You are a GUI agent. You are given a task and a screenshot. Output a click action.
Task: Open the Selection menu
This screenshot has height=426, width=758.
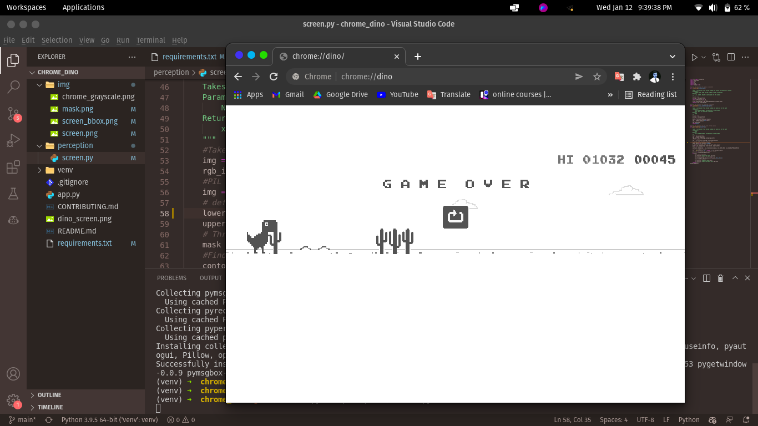[57, 40]
